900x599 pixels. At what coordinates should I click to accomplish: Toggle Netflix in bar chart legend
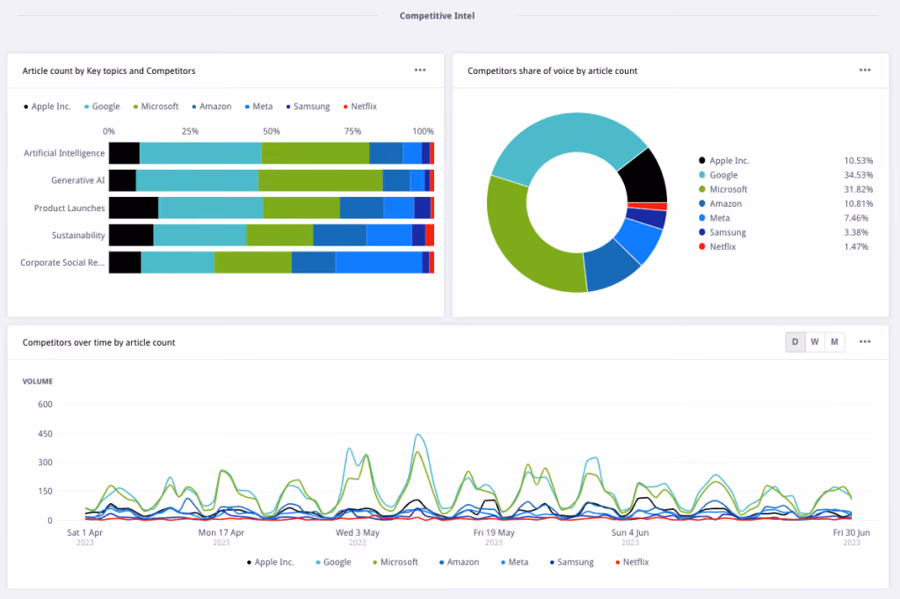coord(359,106)
